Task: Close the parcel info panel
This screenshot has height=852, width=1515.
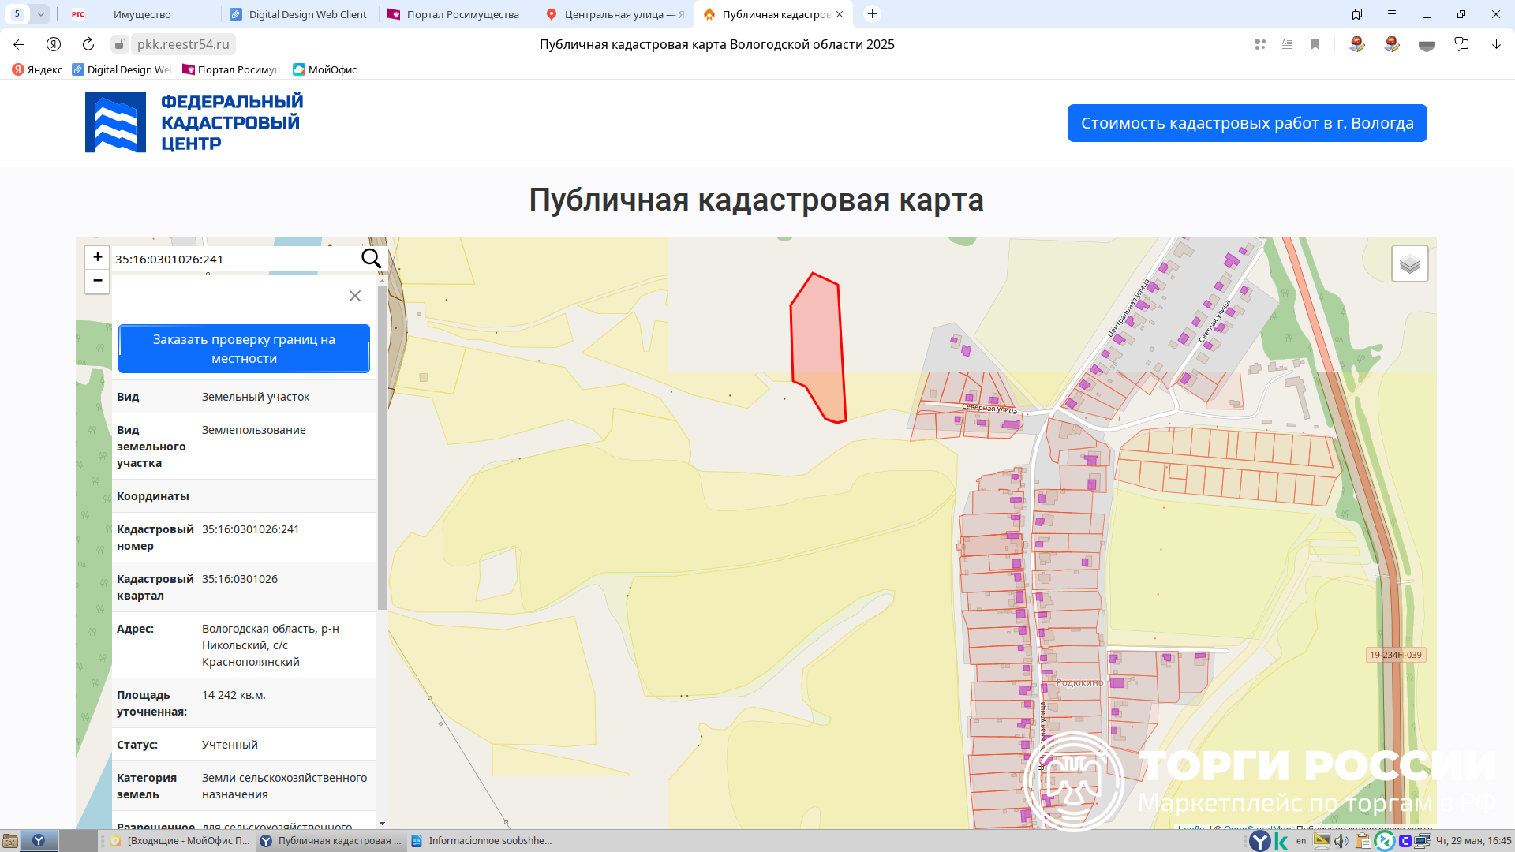Action: pos(355,296)
